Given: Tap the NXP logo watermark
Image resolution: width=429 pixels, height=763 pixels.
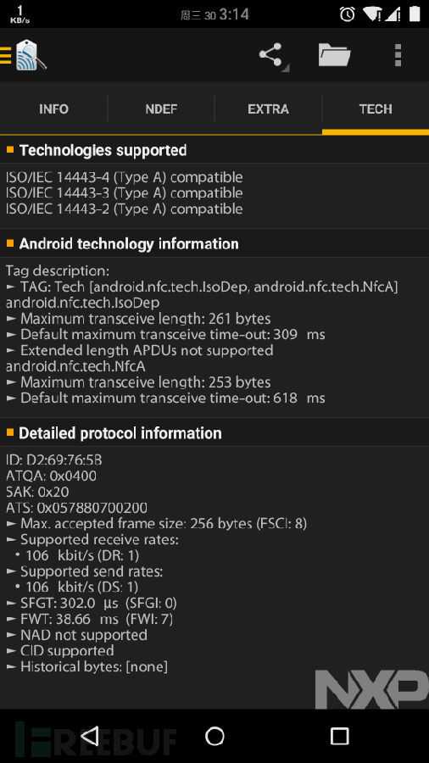Looking at the screenshot, I should tap(372, 689).
